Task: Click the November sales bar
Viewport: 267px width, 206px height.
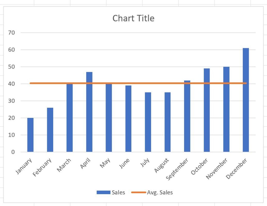Action: pyautogui.click(x=226, y=109)
